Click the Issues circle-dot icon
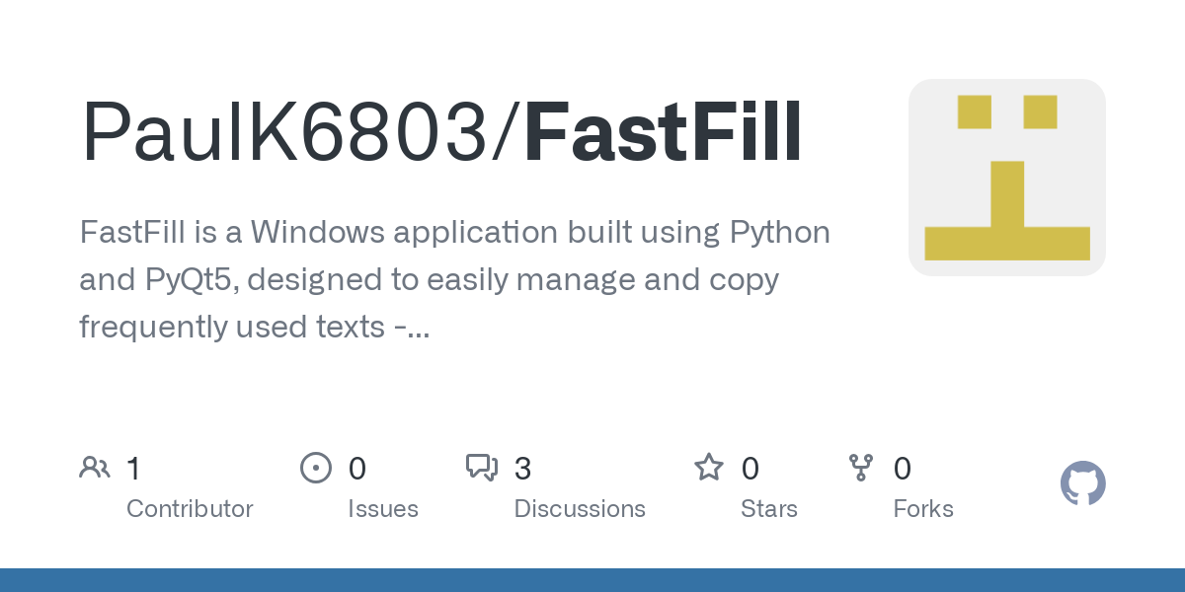 (x=316, y=468)
